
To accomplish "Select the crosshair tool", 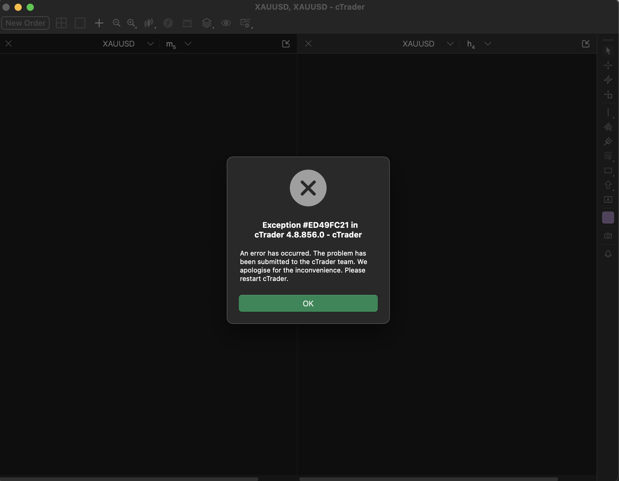I will 608,65.
